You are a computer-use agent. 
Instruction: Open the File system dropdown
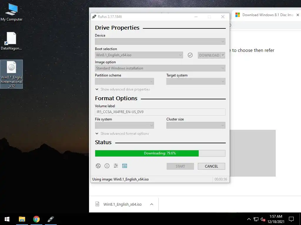point(124,125)
